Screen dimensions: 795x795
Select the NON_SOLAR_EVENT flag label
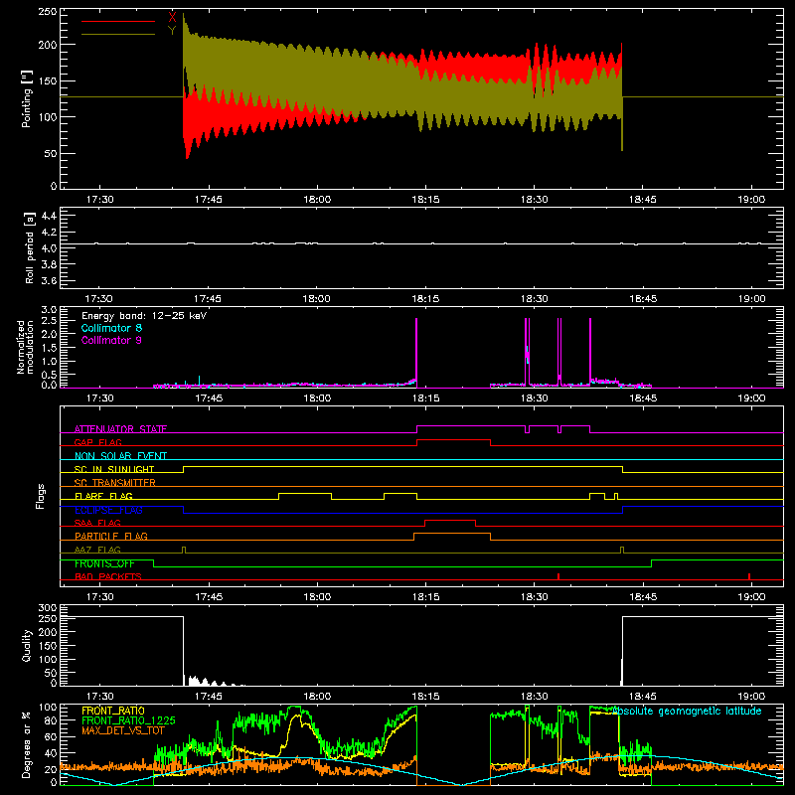pos(120,456)
